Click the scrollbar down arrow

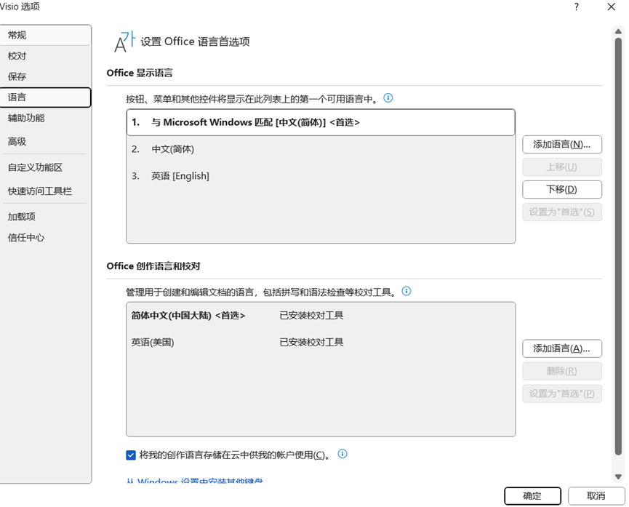[618, 477]
